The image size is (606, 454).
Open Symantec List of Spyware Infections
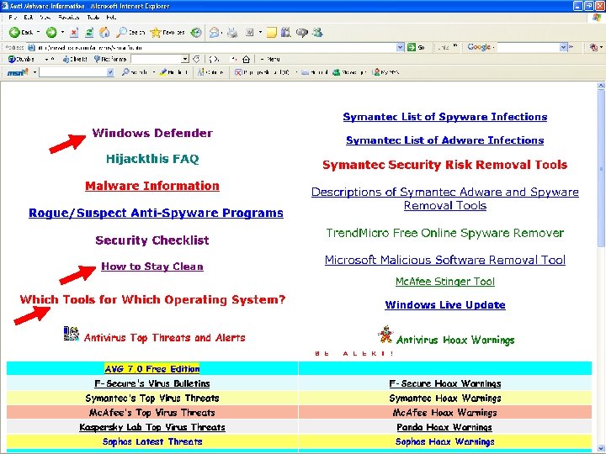[x=445, y=117]
